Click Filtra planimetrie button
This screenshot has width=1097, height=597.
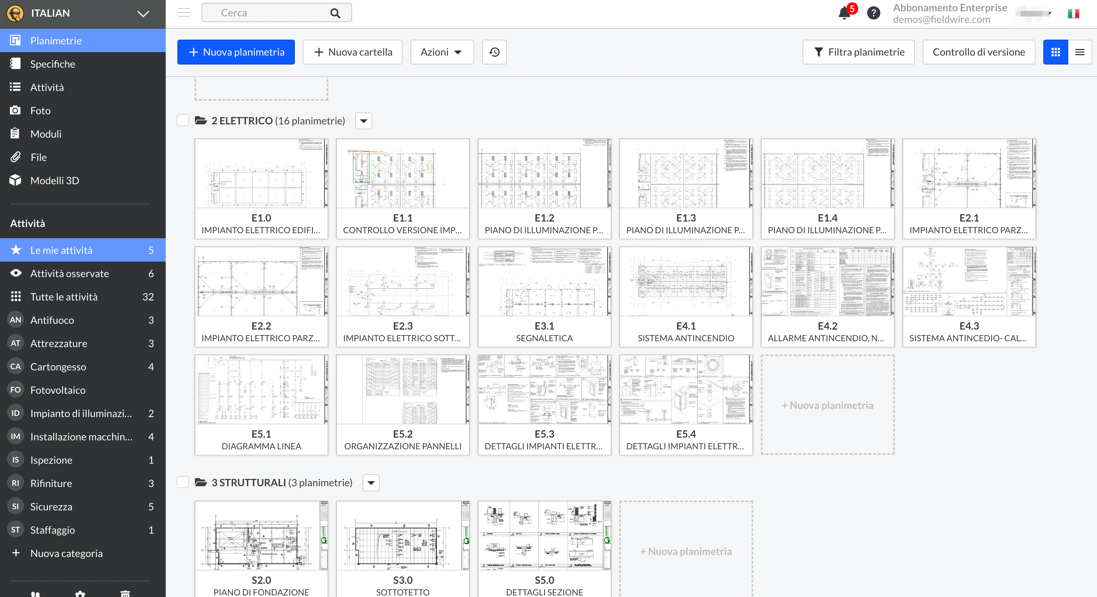tap(859, 52)
